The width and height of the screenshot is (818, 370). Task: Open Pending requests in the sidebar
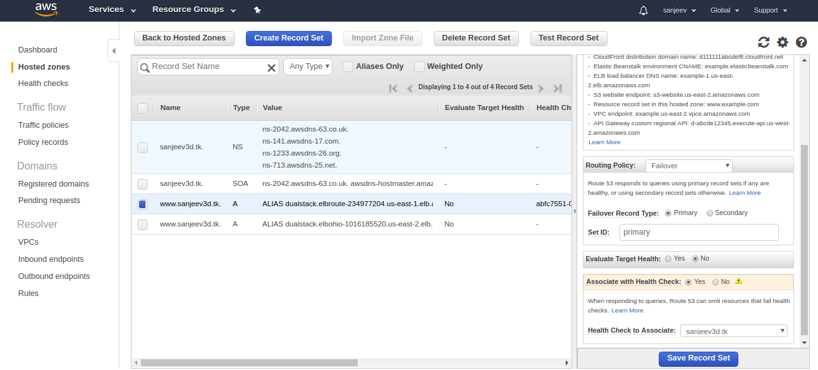(49, 200)
